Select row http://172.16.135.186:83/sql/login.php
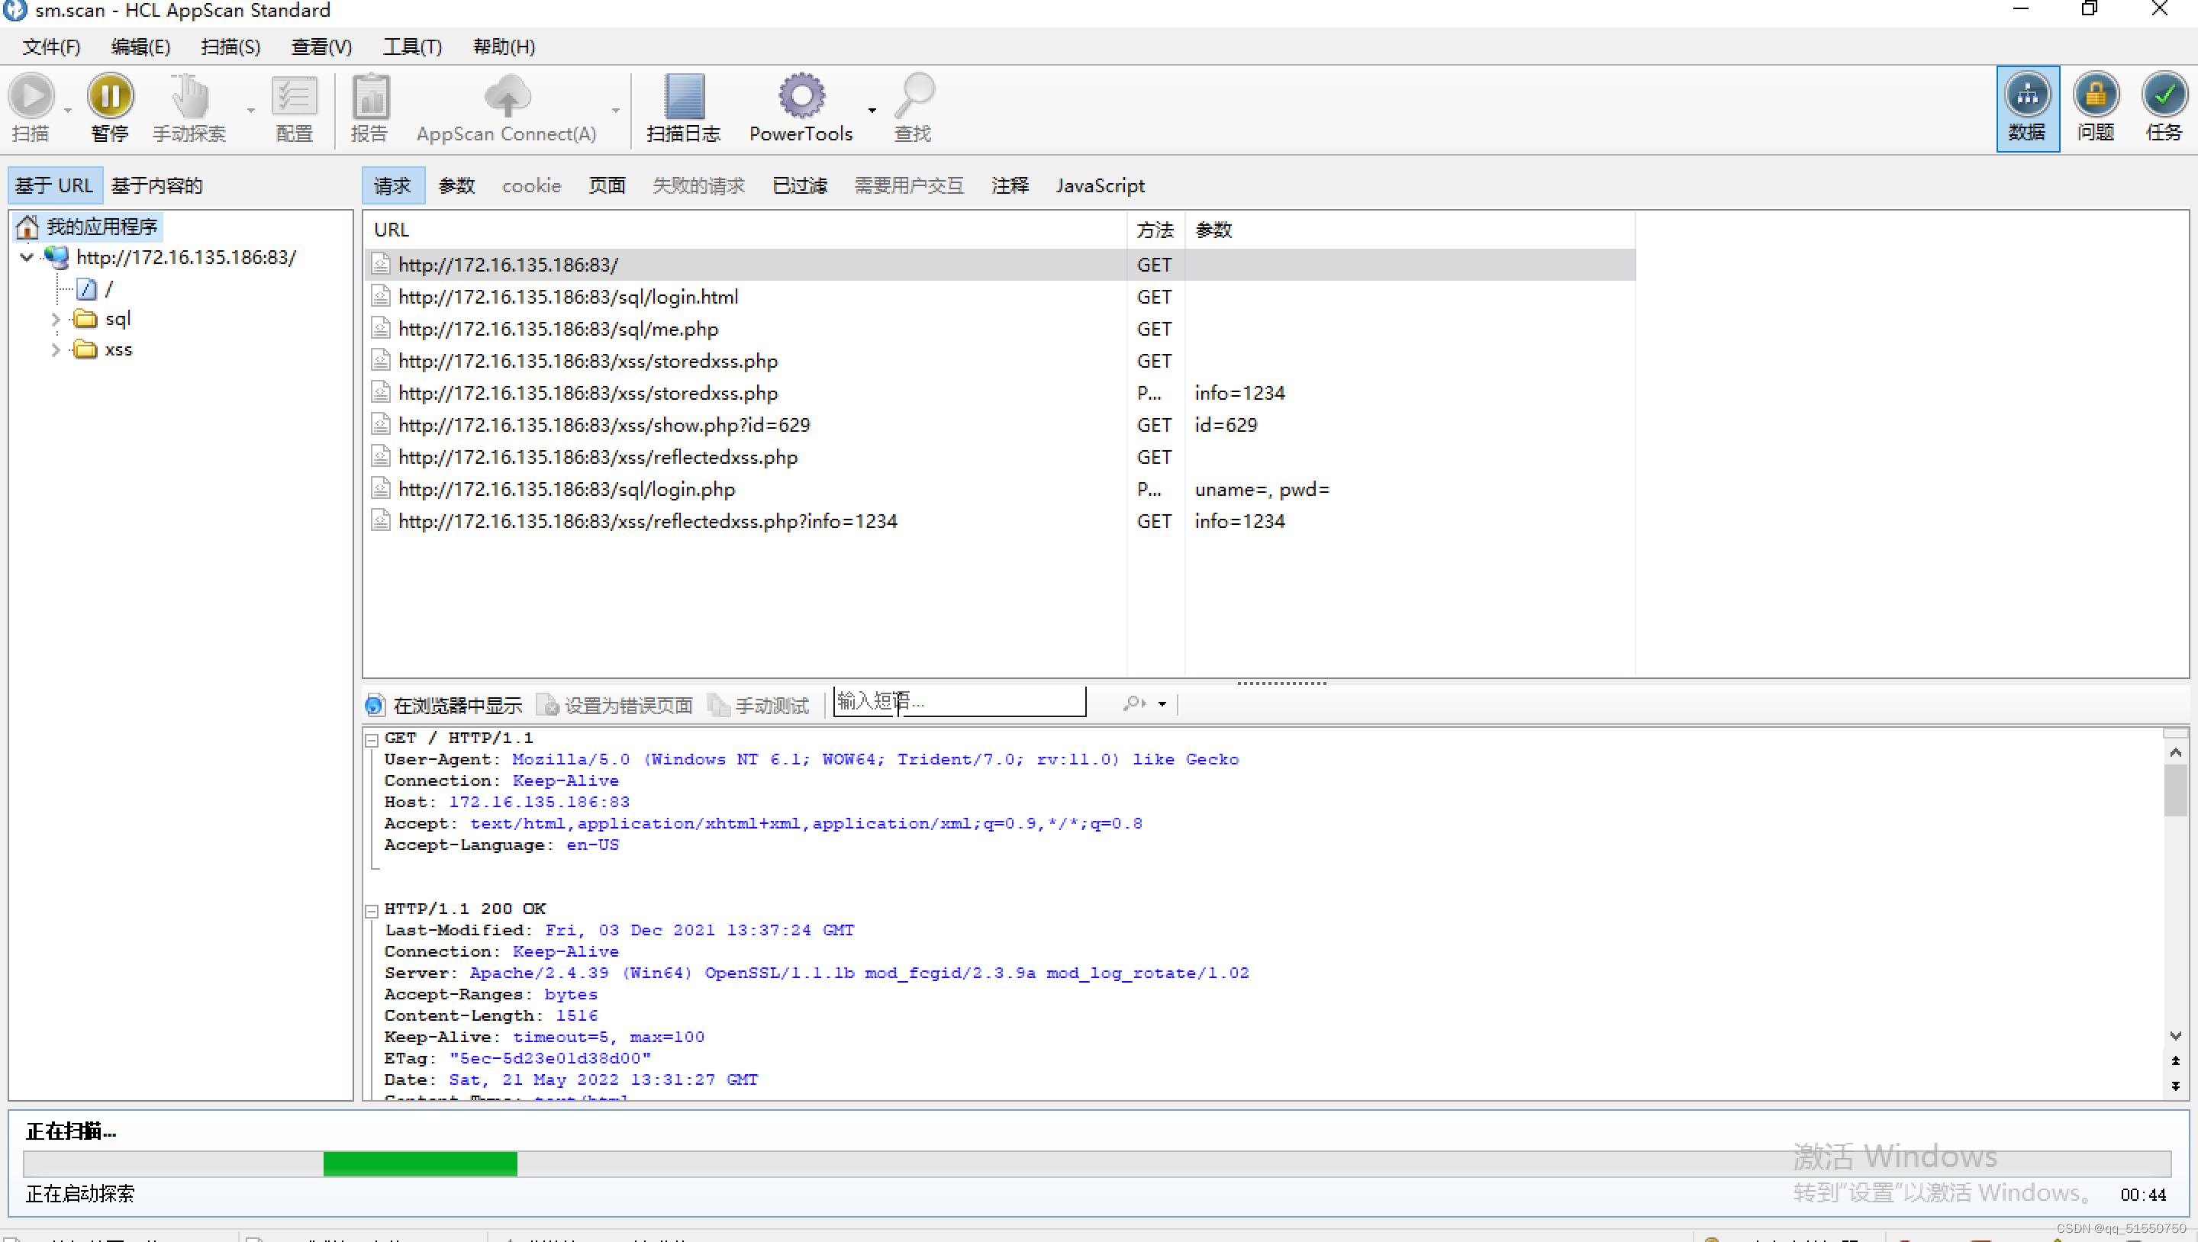Screen dimensions: 2198x1242 pos(1000,490)
